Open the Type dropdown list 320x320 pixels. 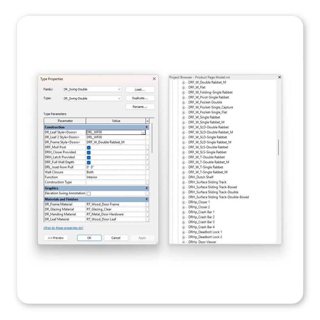pyautogui.click(x=92, y=98)
